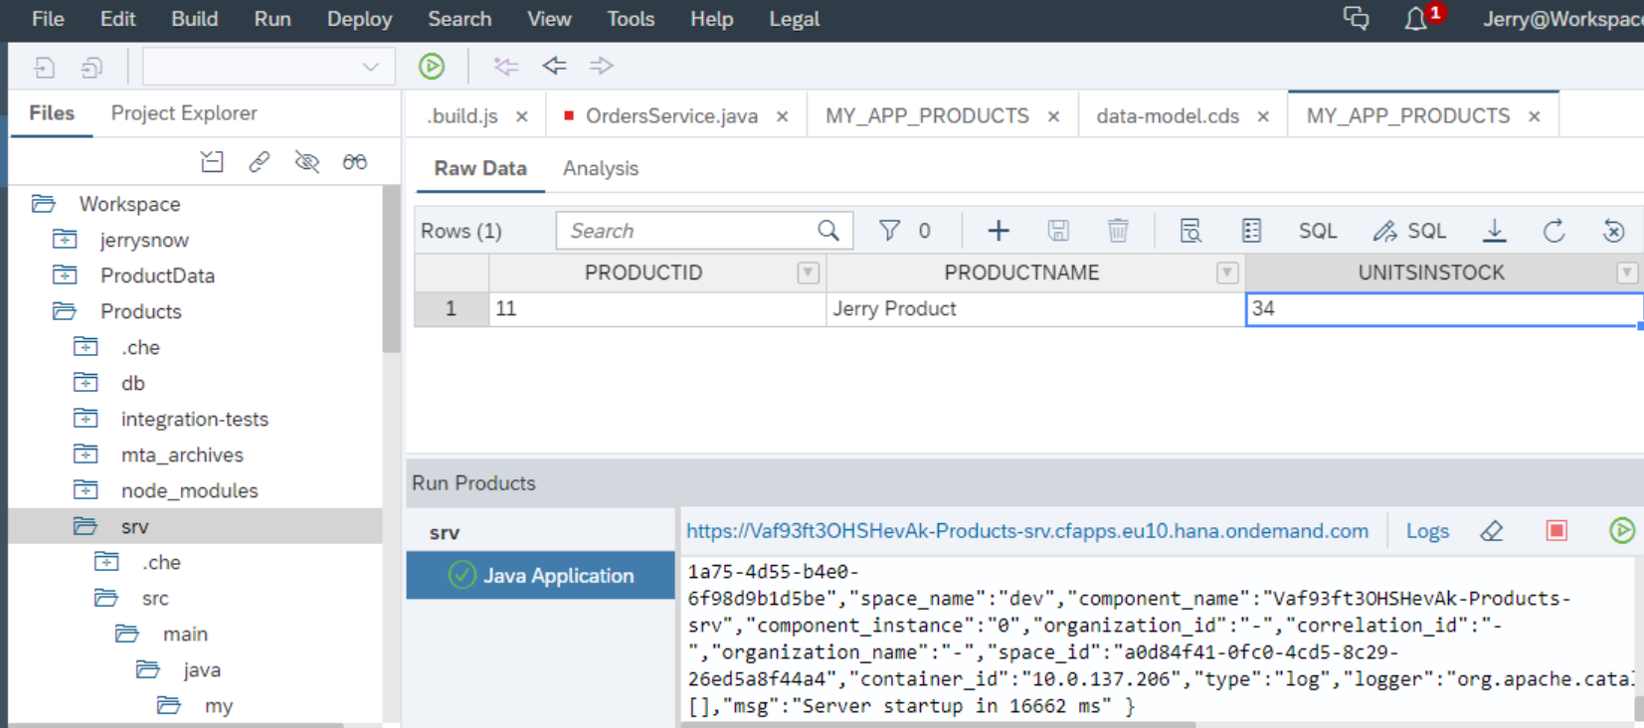Click the refresh table data icon
1644x728 pixels.
1553,232
